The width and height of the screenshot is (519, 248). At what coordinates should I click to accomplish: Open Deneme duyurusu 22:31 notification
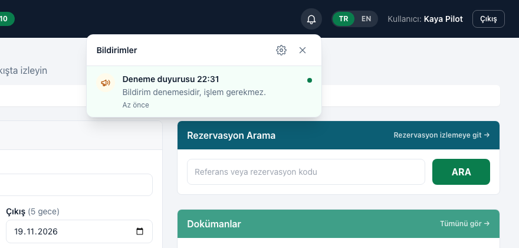point(204,92)
